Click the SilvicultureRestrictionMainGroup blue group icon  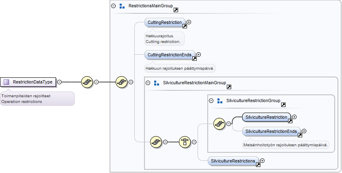(157, 83)
